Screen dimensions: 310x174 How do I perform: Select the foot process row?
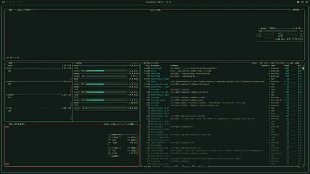click(223, 71)
